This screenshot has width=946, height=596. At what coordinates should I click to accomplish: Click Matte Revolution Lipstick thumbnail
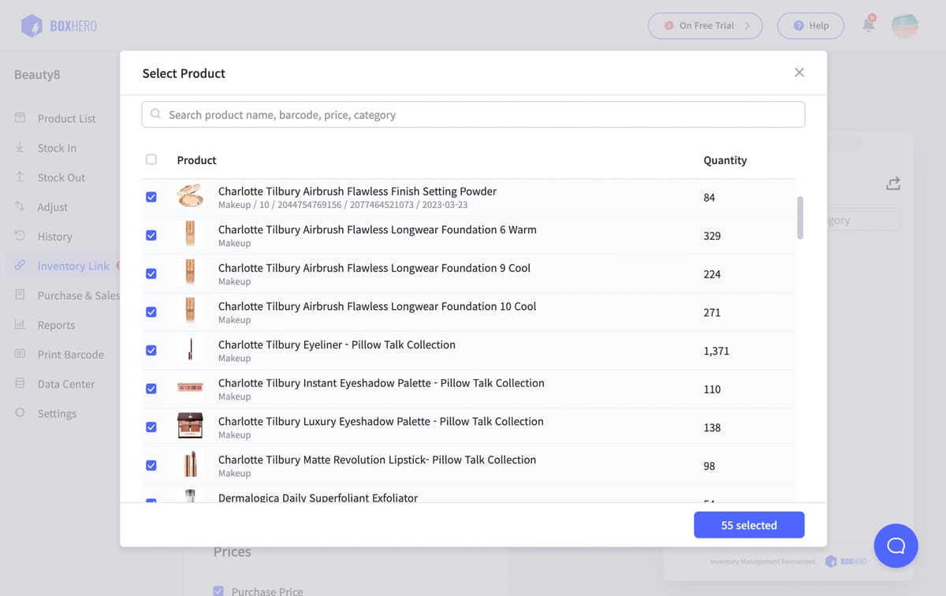(190, 464)
